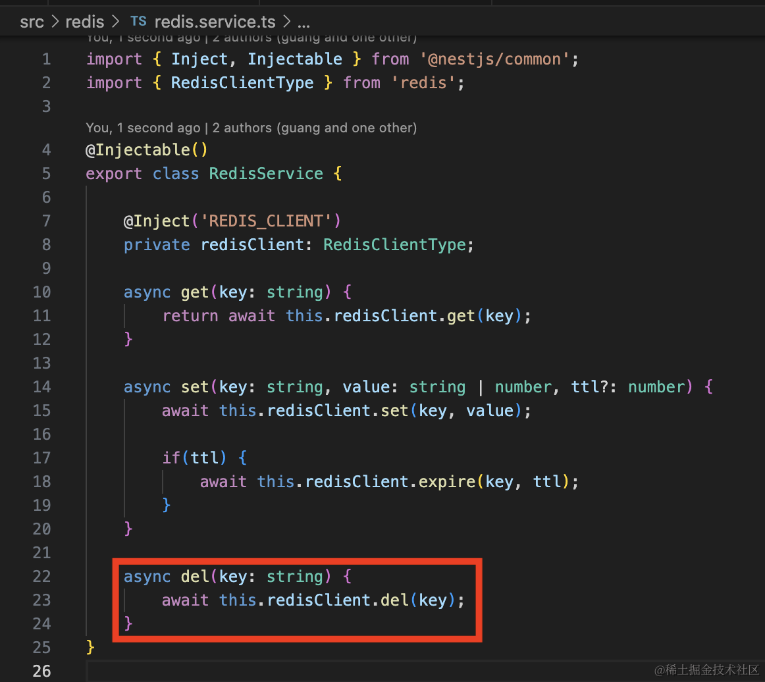Click the ttl condition in the if statement
Viewport: 765px width, 682px height.
tap(204, 458)
